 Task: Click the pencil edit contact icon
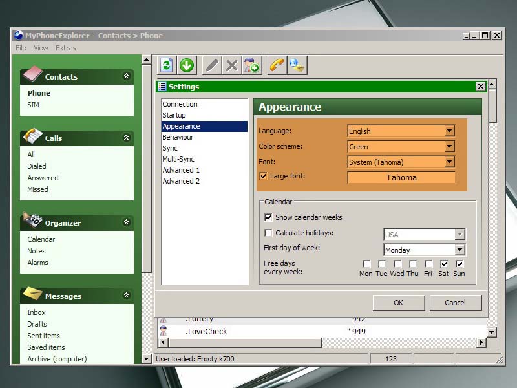click(212, 65)
